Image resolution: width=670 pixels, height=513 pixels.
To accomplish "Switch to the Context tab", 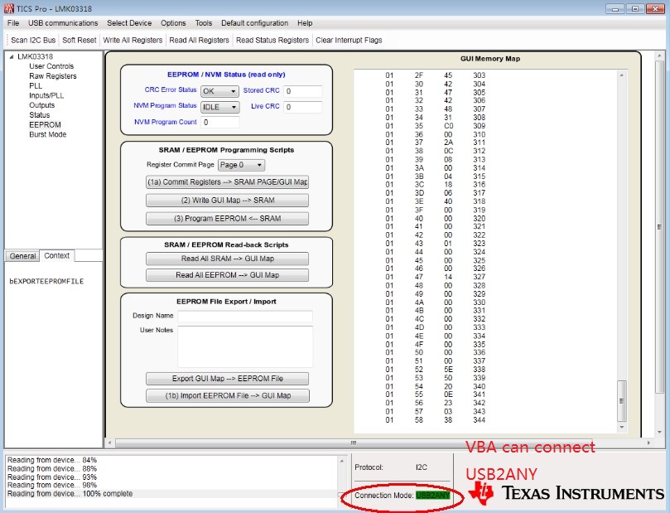I will pos(57,255).
